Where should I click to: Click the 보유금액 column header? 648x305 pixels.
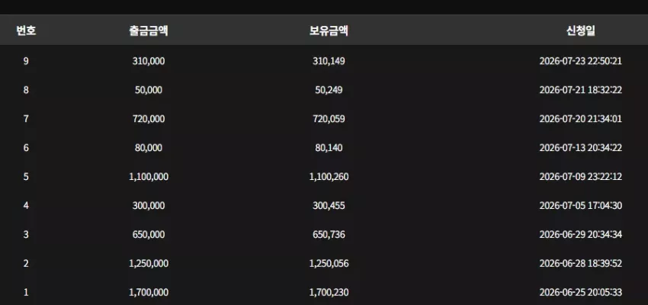click(x=329, y=30)
